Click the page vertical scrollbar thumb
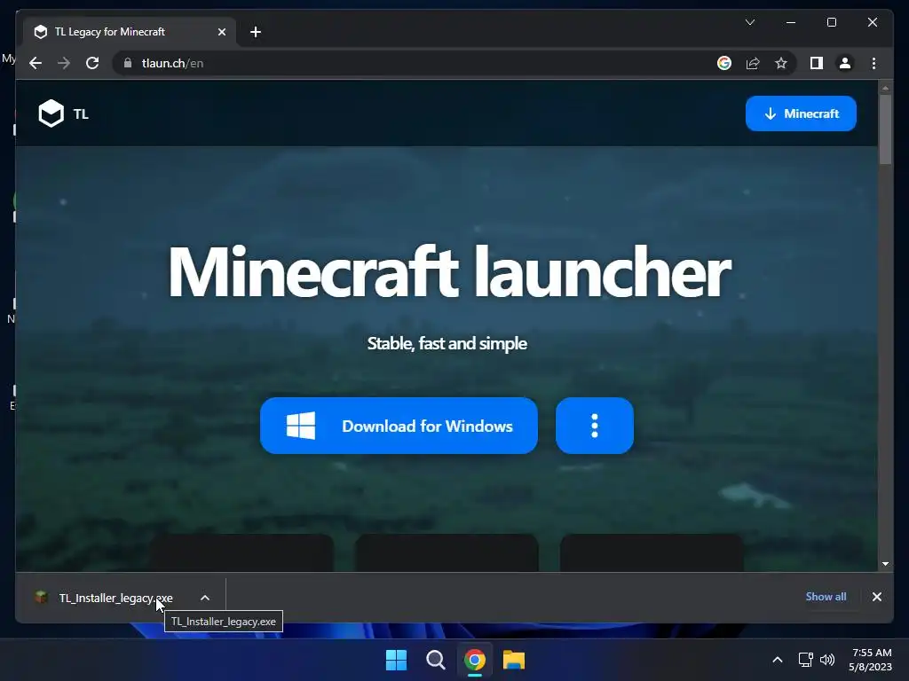Image resolution: width=909 pixels, height=681 pixels. click(x=885, y=129)
